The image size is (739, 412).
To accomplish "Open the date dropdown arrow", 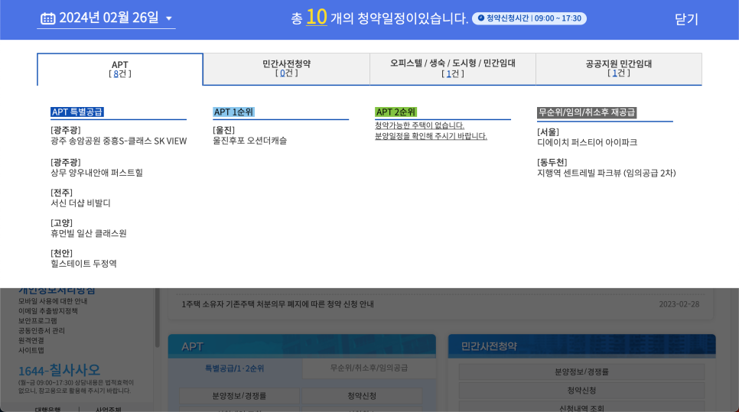I will point(169,19).
